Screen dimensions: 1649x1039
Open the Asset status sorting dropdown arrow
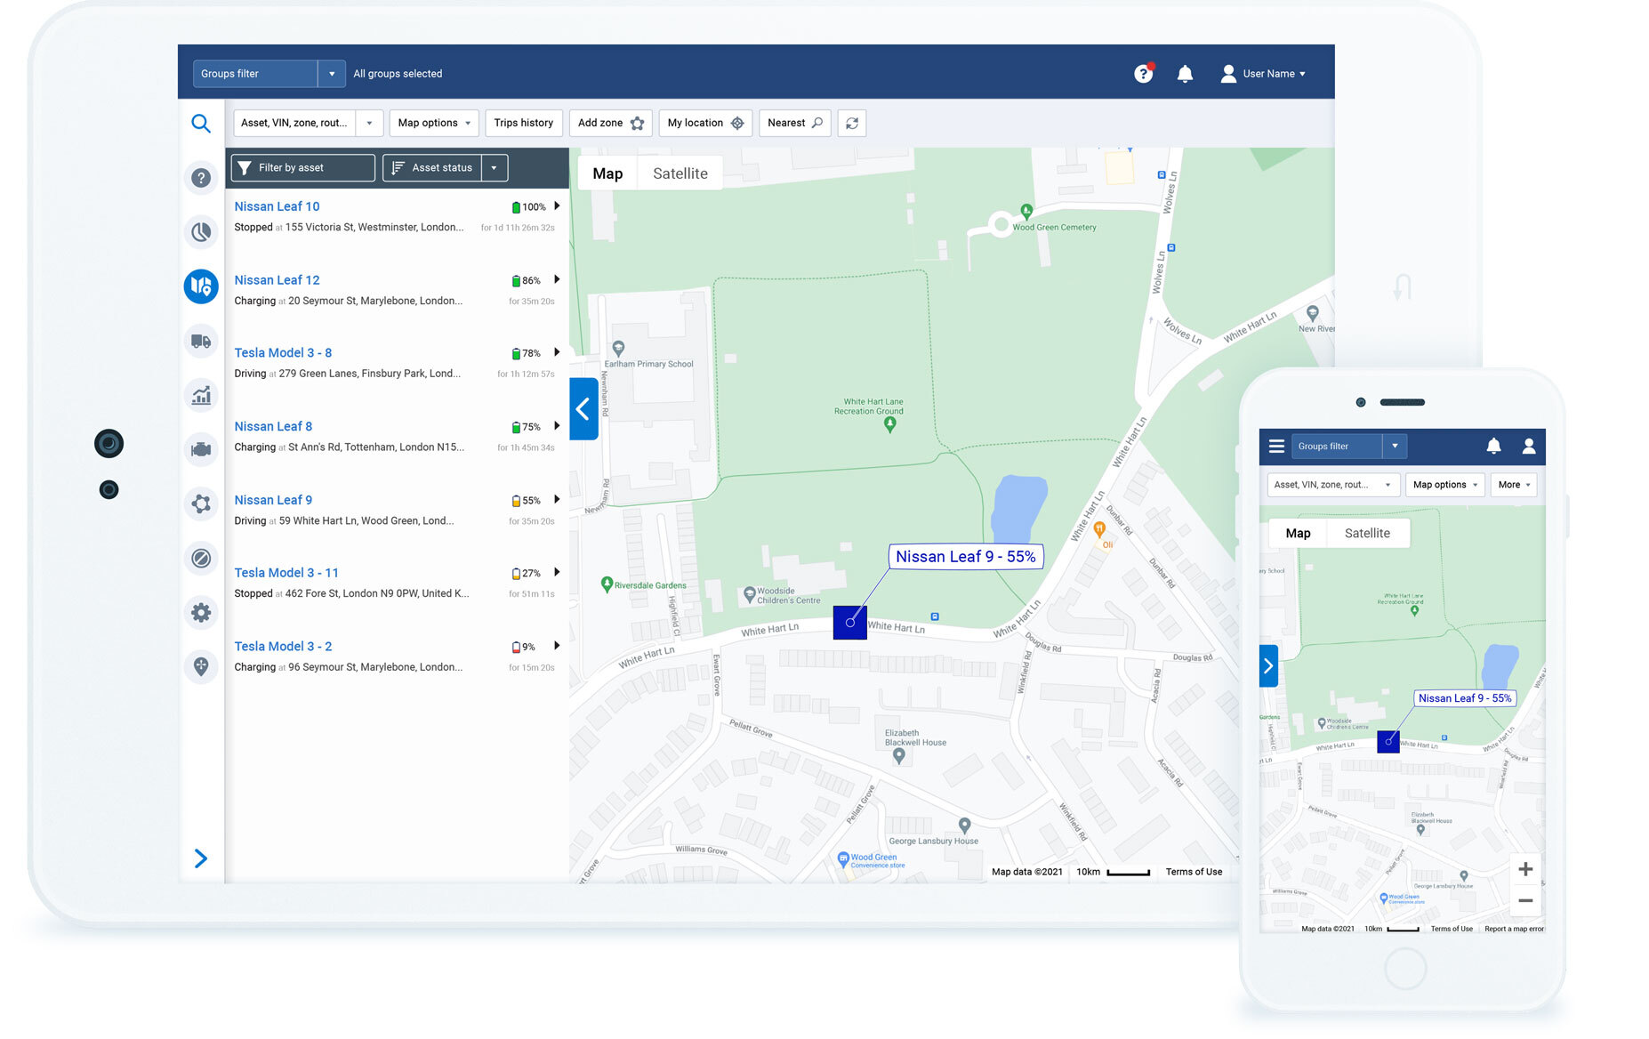point(494,167)
